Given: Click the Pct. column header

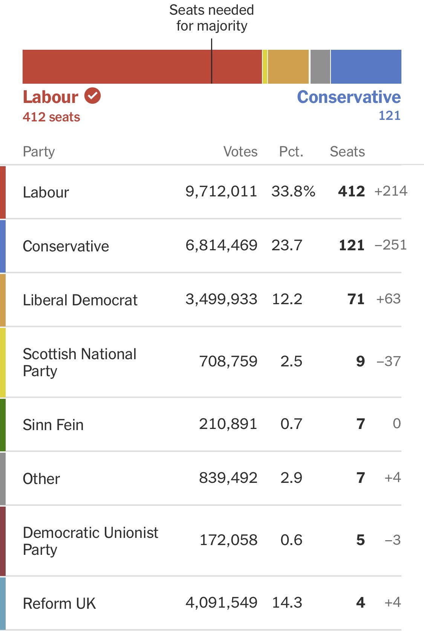Looking at the screenshot, I should pyautogui.click(x=291, y=152).
